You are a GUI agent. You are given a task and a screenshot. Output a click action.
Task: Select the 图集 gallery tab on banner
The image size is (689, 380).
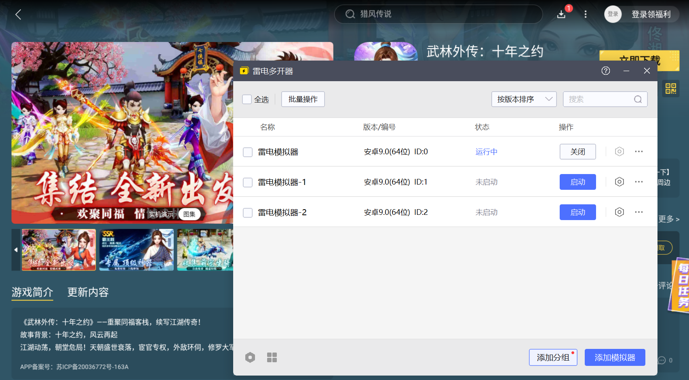click(x=189, y=214)
